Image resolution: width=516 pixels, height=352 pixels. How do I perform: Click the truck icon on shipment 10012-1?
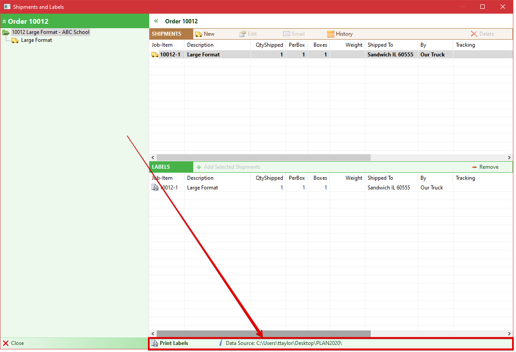tap(155, 54)
